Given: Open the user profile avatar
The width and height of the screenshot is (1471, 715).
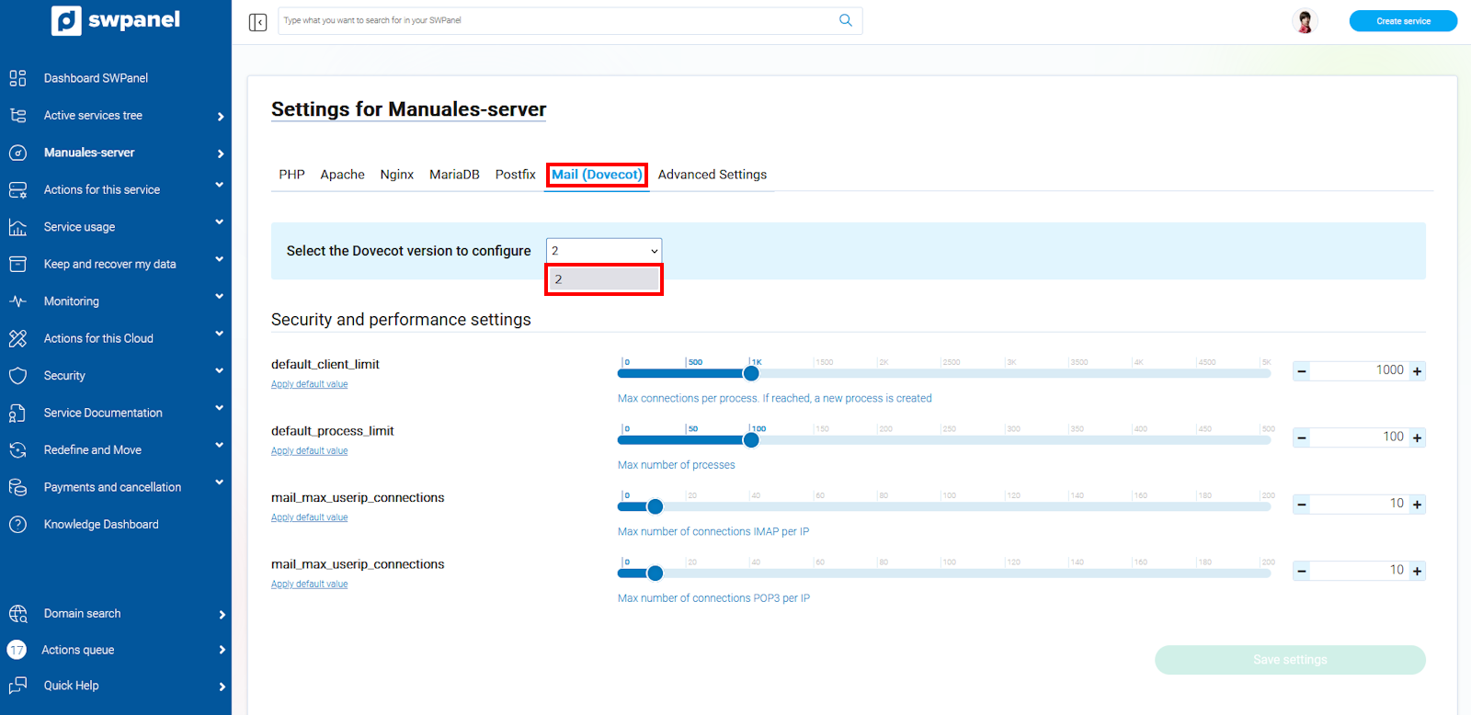Looking at the screenshot, I should click(1304, 21).
